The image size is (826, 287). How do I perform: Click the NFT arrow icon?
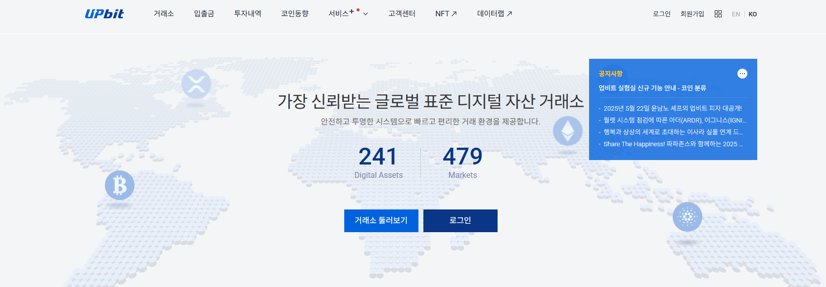coord(455,14)
